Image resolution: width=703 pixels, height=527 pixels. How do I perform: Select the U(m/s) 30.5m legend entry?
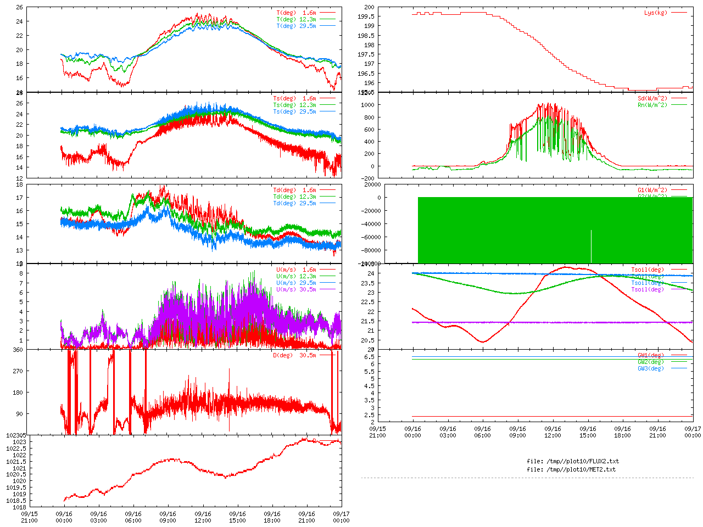(x=296, y=289)
